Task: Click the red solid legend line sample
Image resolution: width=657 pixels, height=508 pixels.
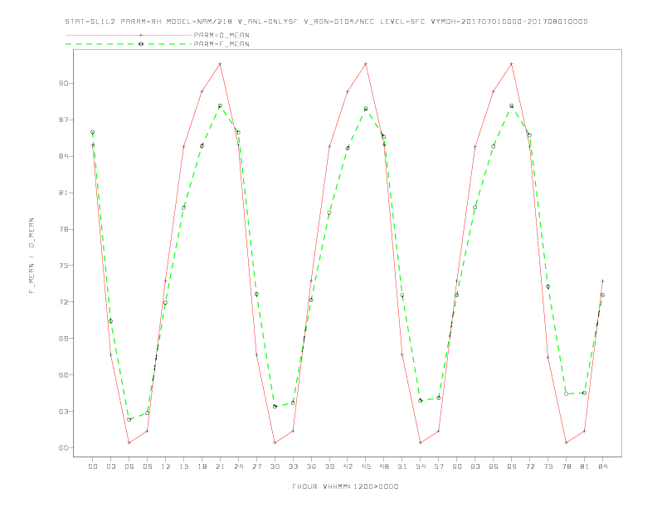Action: (x=129, y=35)
